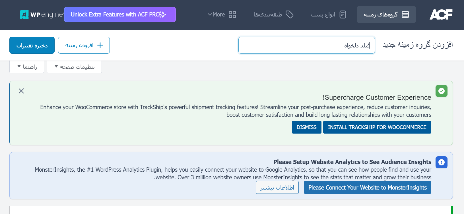464x214 pixels.
Task: Click the More grid icon
Action: pyautogui.click(x=232, y=14)
